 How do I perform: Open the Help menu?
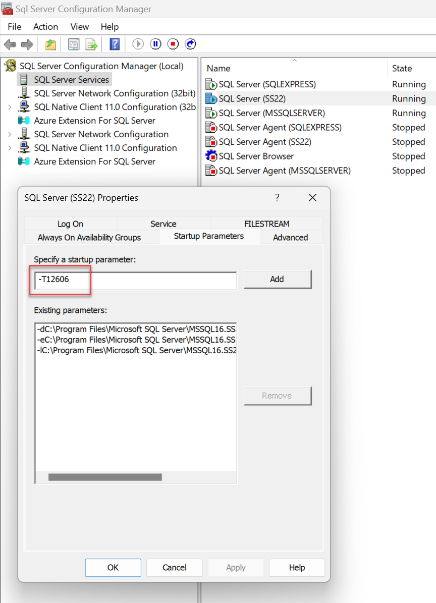(110, 27)
